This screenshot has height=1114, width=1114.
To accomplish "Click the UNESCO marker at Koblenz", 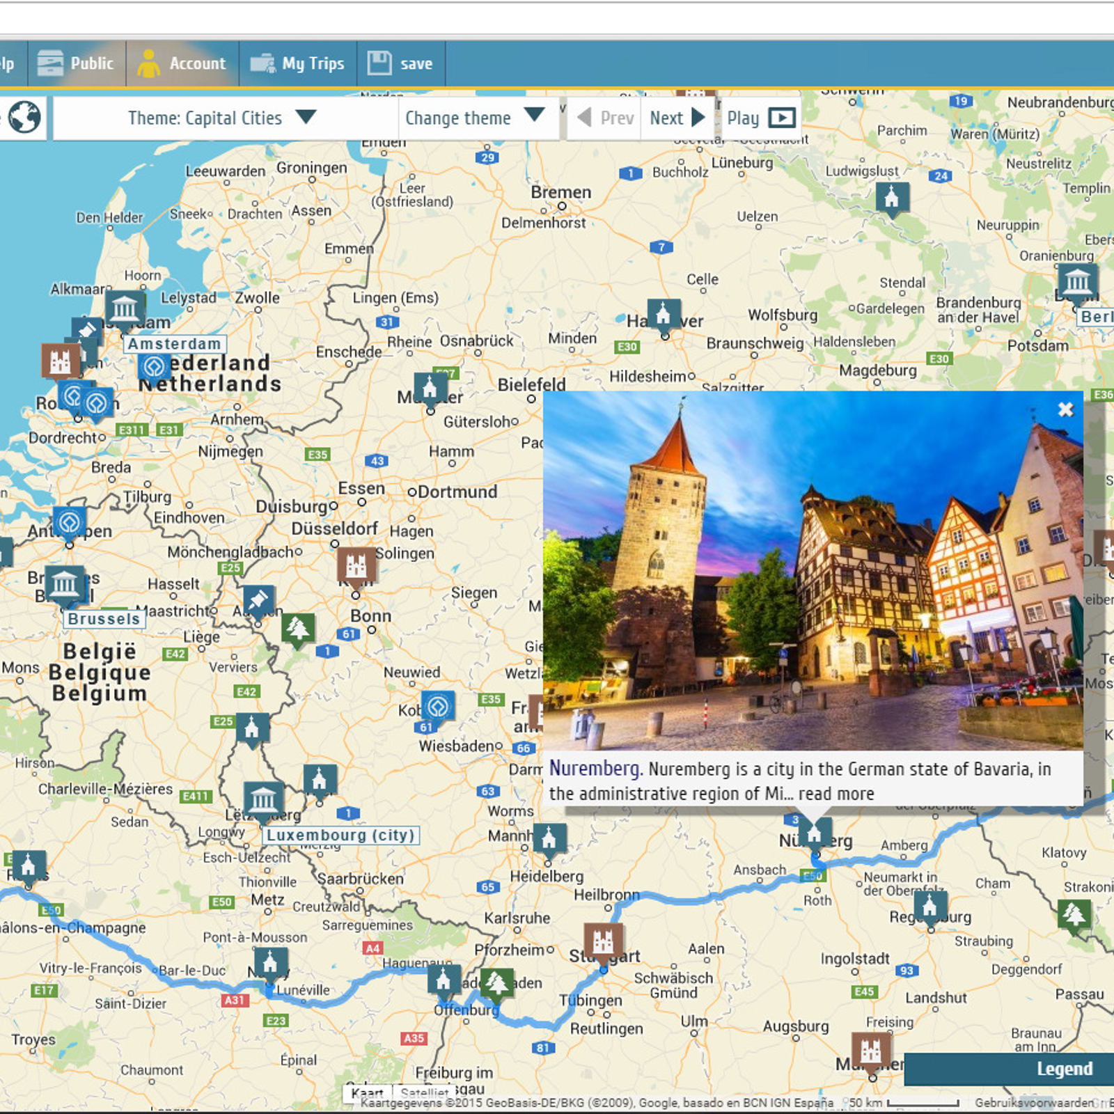I will pos(438,707).
